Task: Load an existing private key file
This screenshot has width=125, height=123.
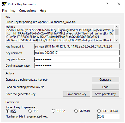Action: [x=105, y=87]
